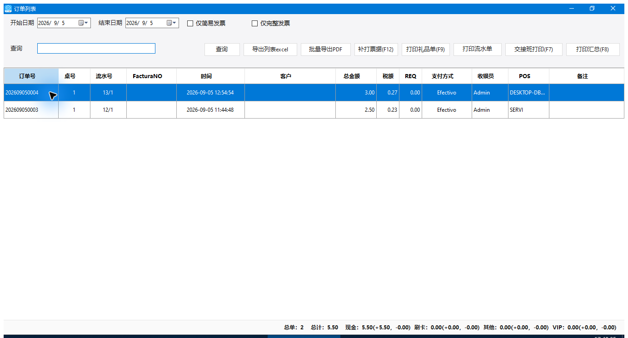Screen dimensions: 628x338
Task: Open the end date calendar dropdown
Action: click(x=172, y=23)
